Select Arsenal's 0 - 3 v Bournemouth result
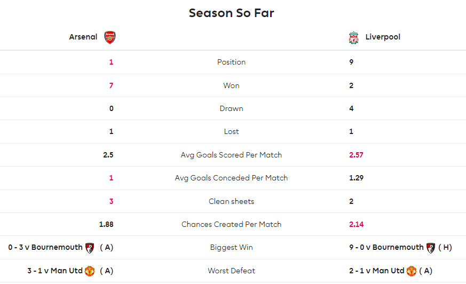 (45, 247)
